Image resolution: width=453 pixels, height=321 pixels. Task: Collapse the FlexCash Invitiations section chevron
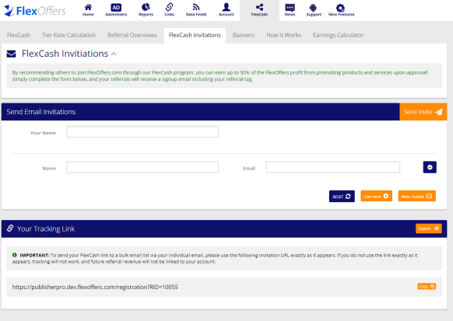click(114, 54)
